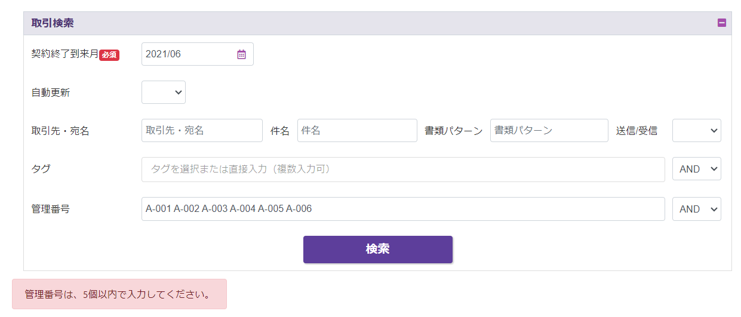Collapse the 取引検索 panel with minus icon
The width and height of the screenshot is (741, 317).
click(x=721, y=23)
